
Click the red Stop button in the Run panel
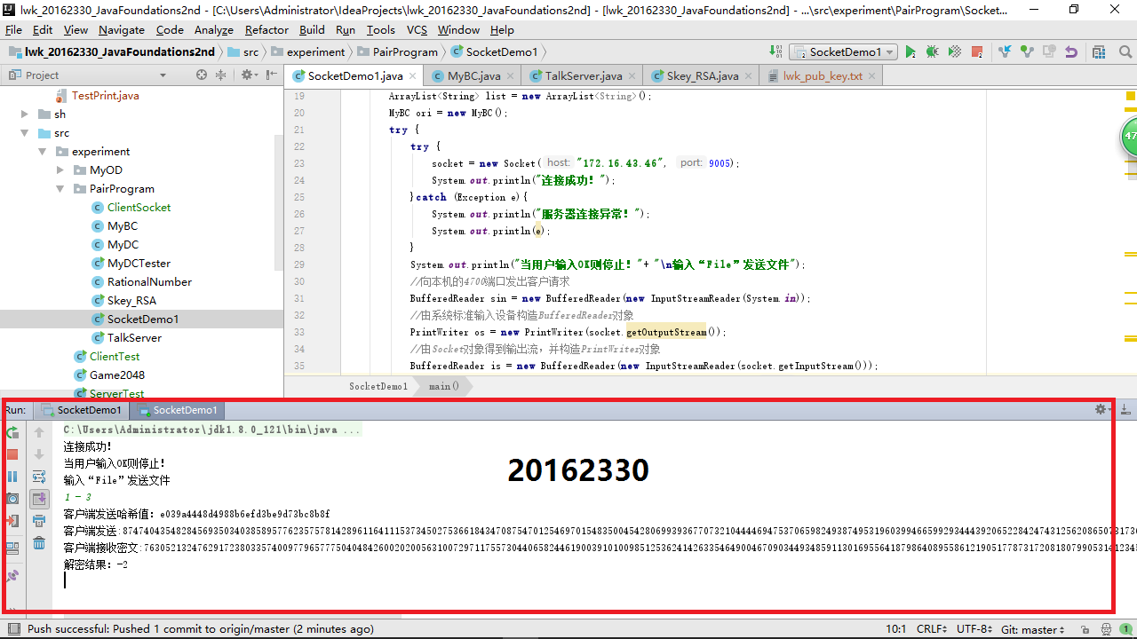point(12,454)
